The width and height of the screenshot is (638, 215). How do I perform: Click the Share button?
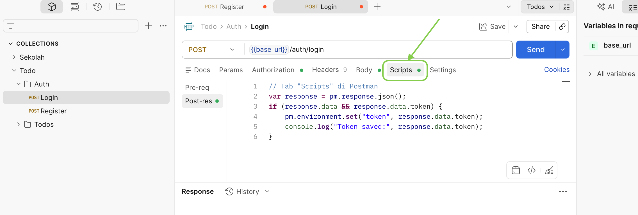click(541, 27)
